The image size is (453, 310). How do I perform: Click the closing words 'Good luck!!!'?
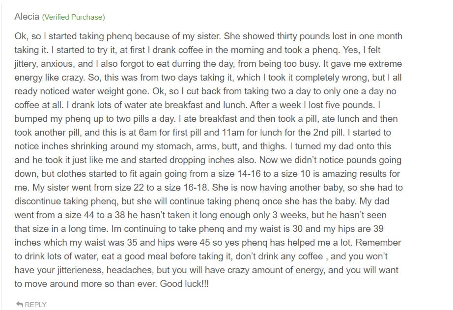pyautogui.click(x=184, y=283)
